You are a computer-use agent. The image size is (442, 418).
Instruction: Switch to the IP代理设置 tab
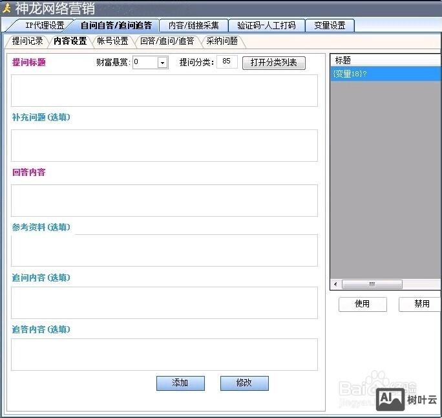pyautogui.click(x=41, y=25)
